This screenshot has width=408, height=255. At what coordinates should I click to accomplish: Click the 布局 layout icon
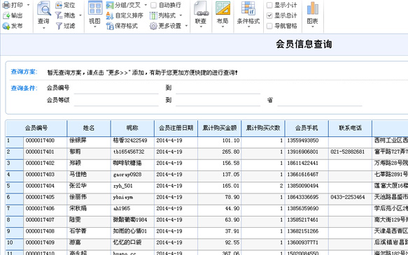pyautogui.click(x=223, y=8)
